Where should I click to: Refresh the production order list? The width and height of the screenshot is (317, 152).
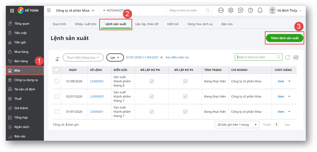[288, 57]
